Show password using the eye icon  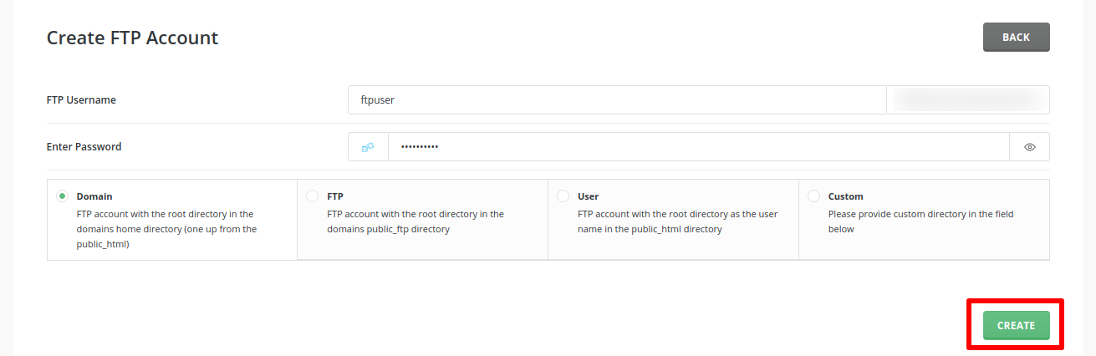pos(1029,147)
